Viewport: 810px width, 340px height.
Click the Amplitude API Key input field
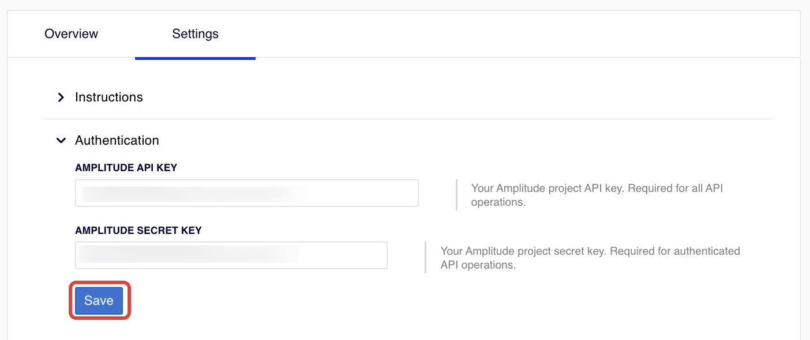246,193
